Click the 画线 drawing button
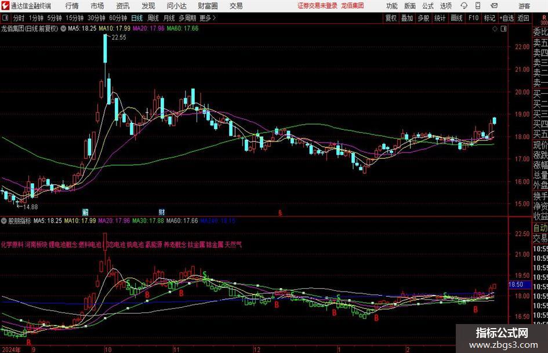Viewport: 548px width, 353px height. coord(456,18)
